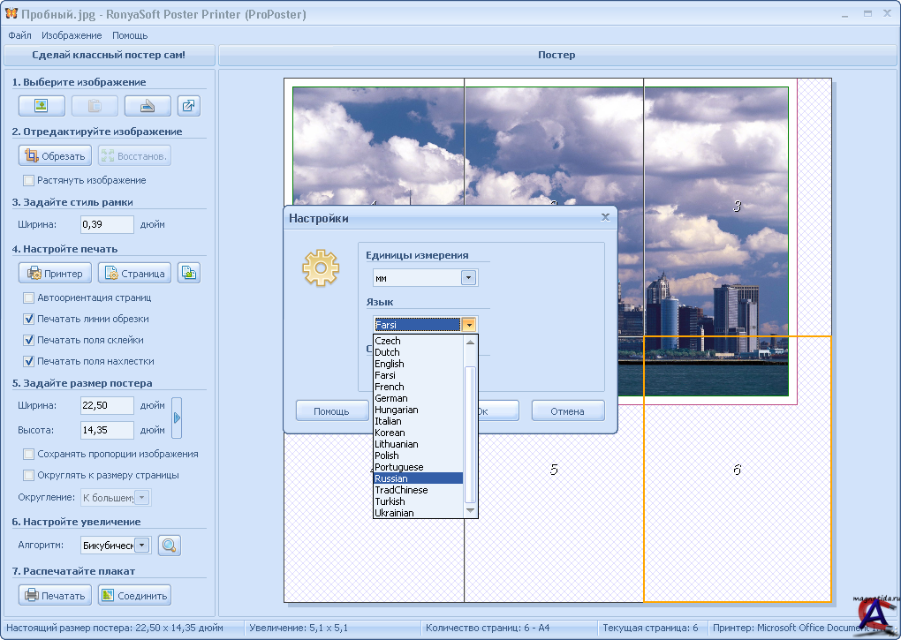Enable Растянуть изображение checkbox

(x=30, y=180)
